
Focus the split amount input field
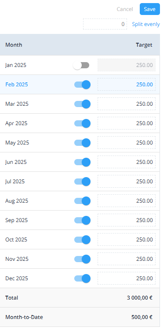click(x=105, y=24)
